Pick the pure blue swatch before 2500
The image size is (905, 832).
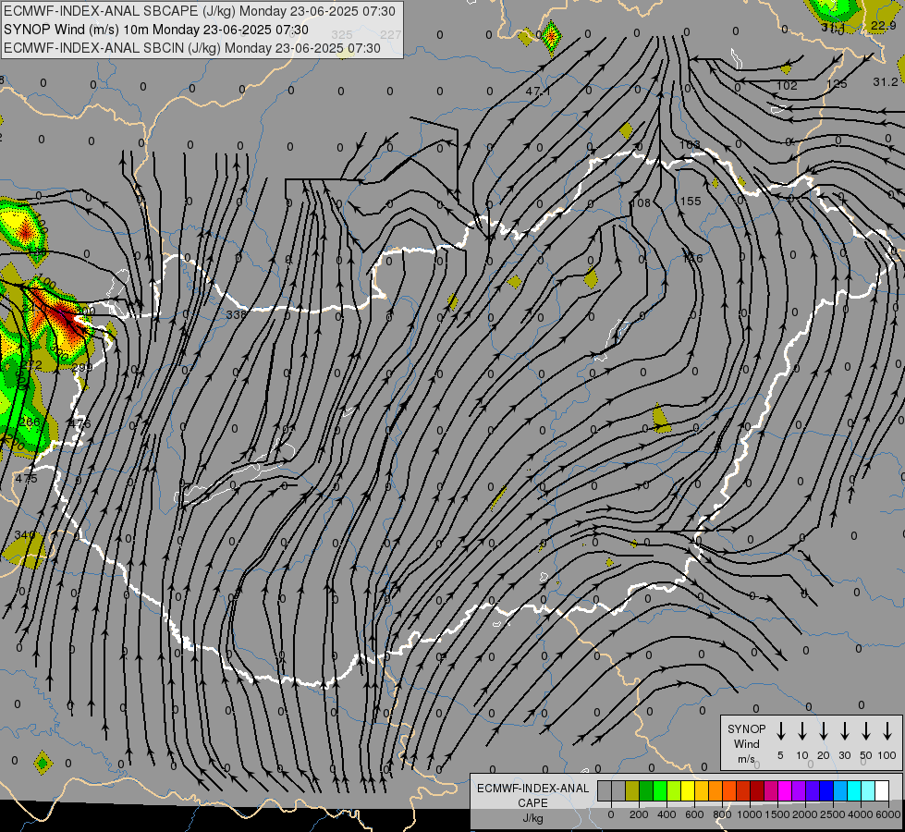[826, 791]
